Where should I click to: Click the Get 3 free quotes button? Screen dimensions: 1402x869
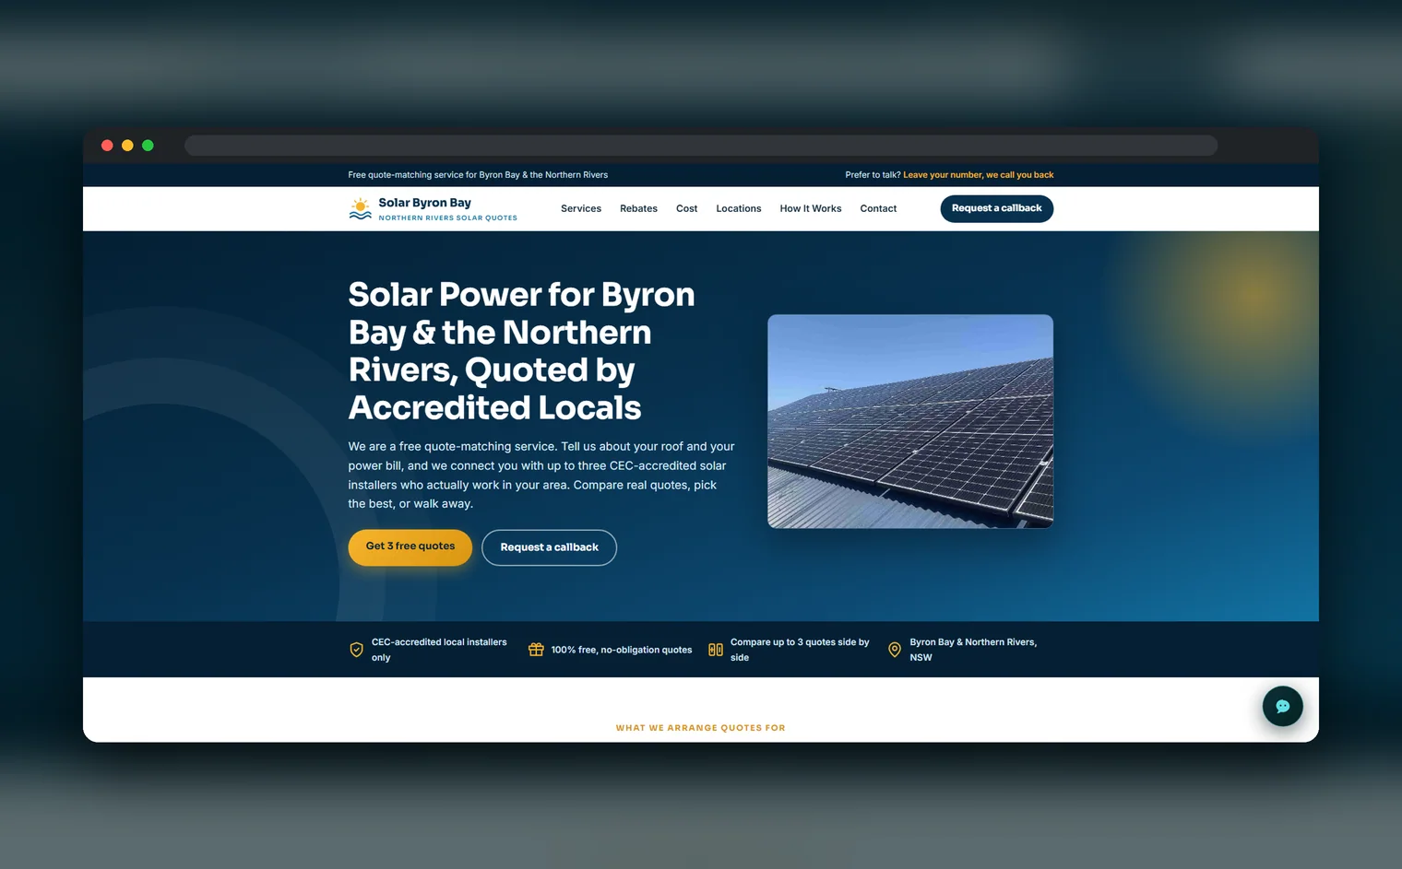(x=410, y=546)
